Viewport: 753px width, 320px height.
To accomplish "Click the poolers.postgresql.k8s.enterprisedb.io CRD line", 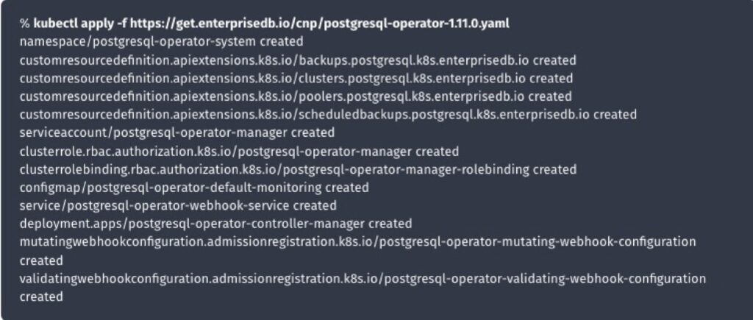I will (296, 96).
